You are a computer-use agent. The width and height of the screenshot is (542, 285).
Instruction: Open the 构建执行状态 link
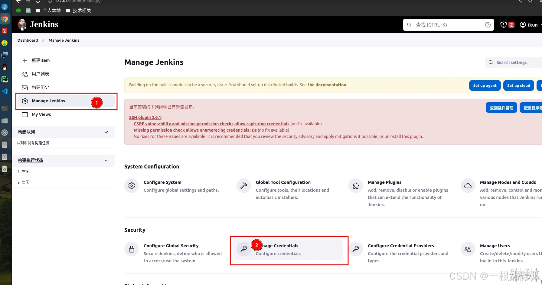click(x=31, y=160)
